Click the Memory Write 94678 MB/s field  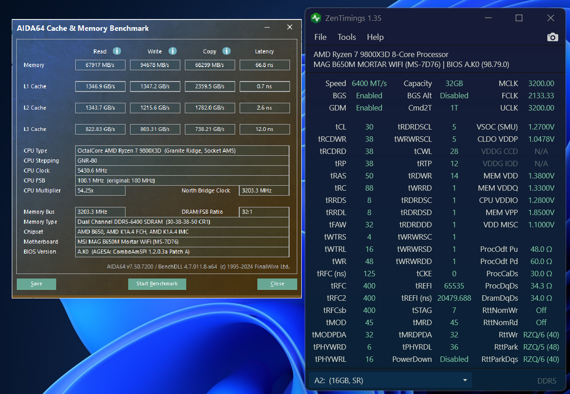click(155, 65)
